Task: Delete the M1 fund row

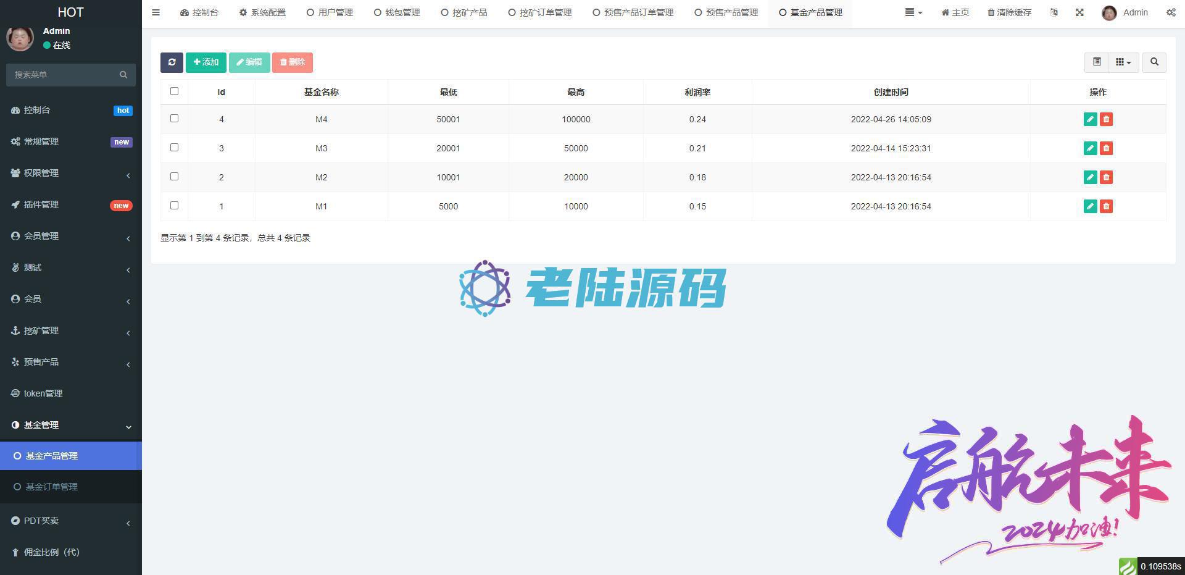Action: [x=1106, y=206]
